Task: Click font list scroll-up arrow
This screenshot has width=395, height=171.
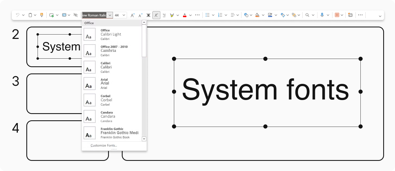Action: (144, 22)
